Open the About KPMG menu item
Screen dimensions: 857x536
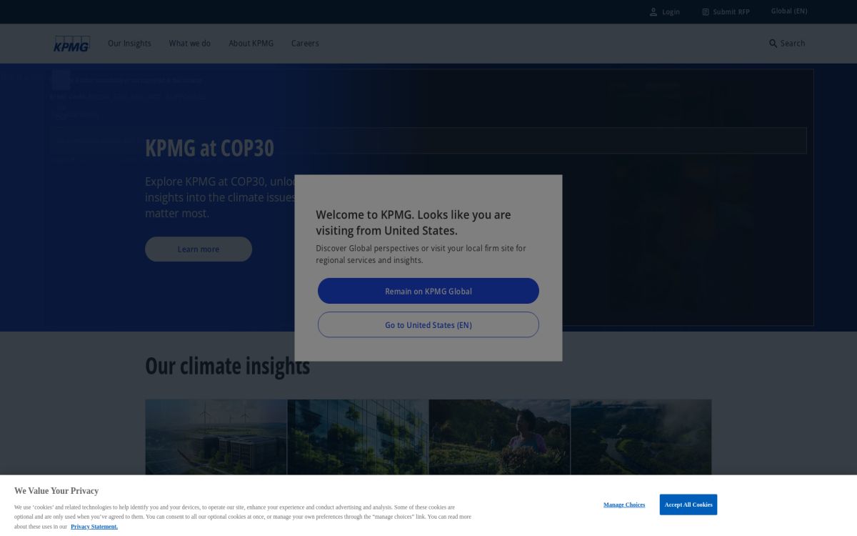pos(250,43)
